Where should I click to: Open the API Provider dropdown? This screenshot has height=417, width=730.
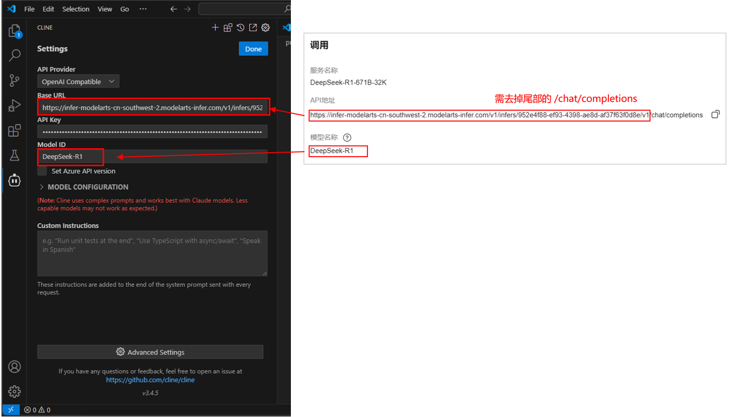(x=78, y=82)
